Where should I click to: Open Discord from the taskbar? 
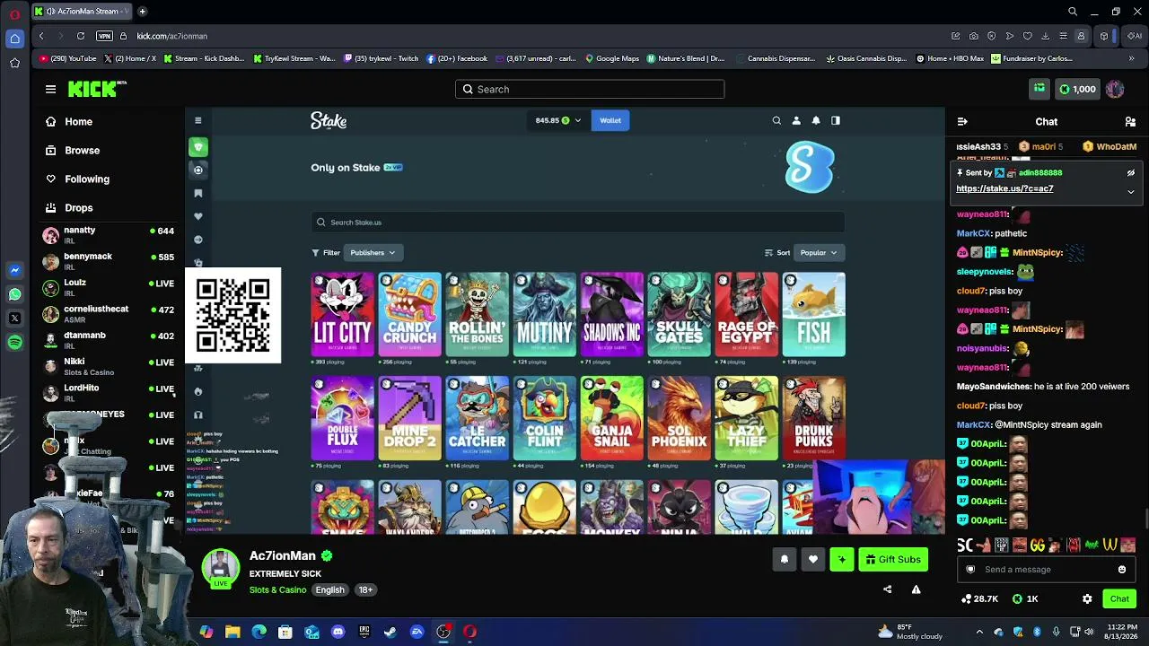click(x=338, y=632)
